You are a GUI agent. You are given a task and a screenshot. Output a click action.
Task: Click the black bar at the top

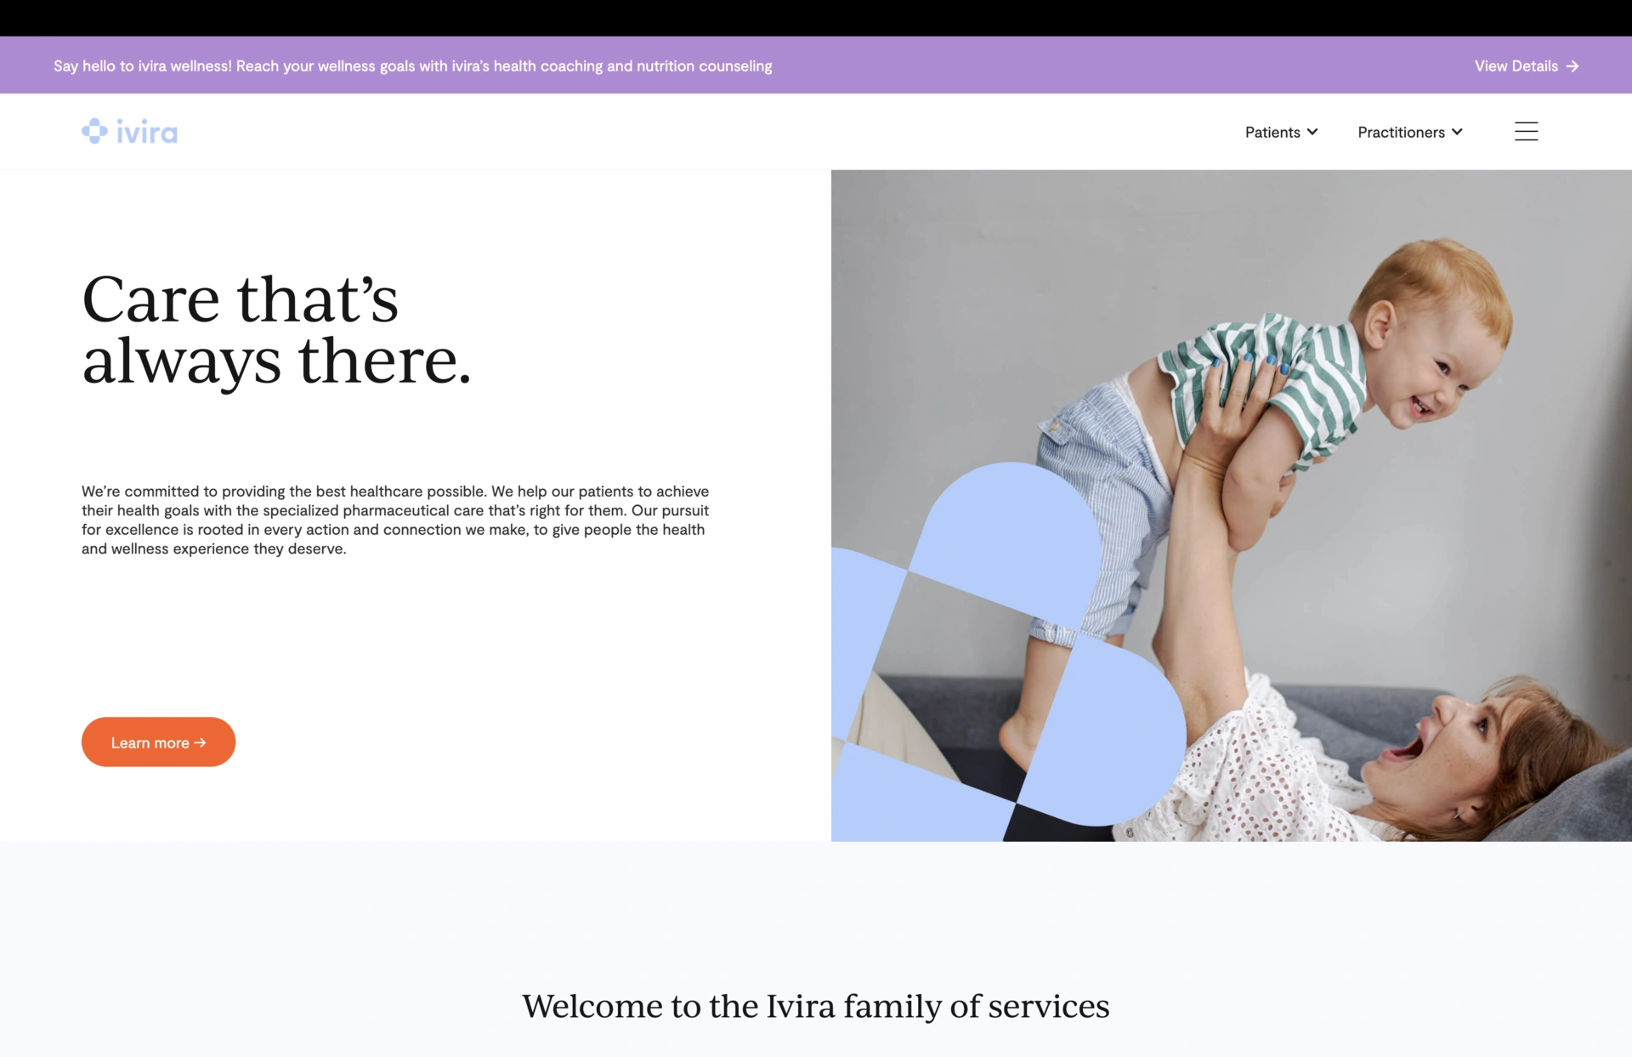click(x=816, y=18)
